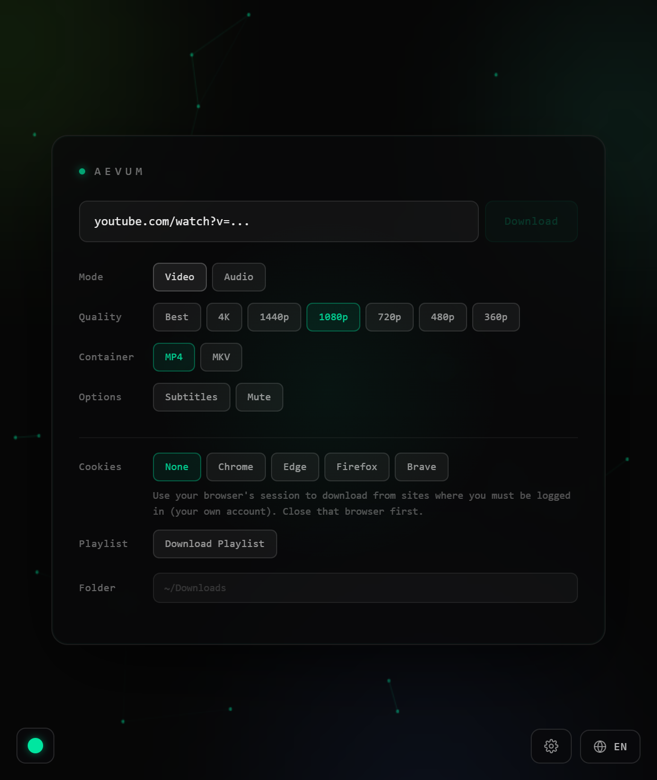Click the Folder label
The image size is (657, 780).
click(97, 588)
